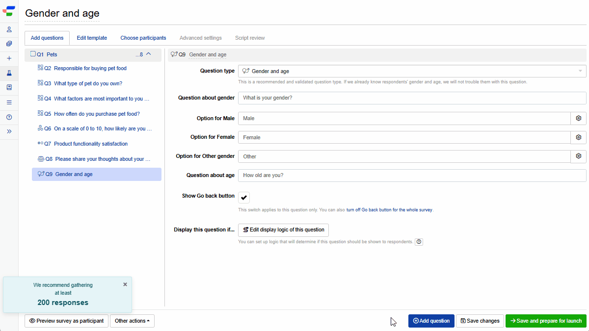This screenshot has width=589, height=331.
Task: Select the surveys library icon in sidebar
Action: pos(9,44)
